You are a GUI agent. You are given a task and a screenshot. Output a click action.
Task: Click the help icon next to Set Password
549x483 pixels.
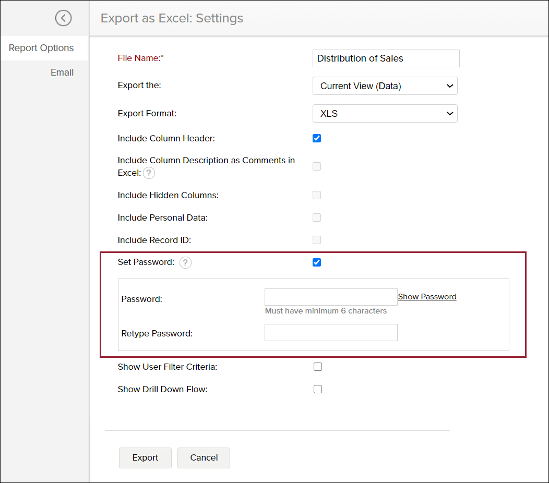click(x=185, y=263)
